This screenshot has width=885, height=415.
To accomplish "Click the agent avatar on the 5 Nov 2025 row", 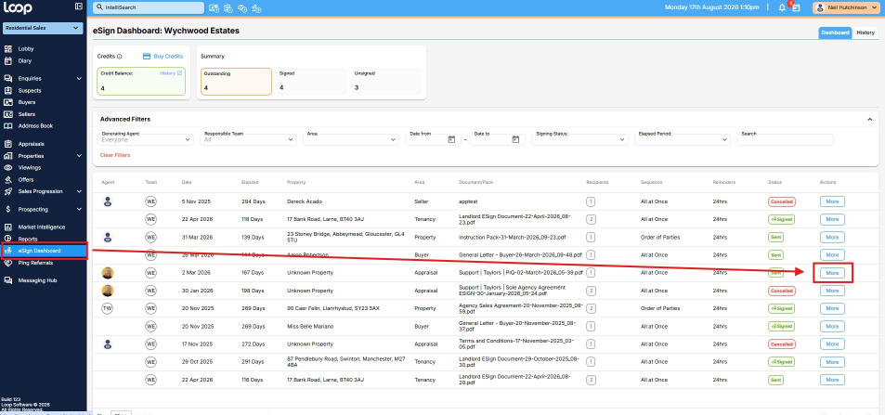I will click(x=108, y=201).
